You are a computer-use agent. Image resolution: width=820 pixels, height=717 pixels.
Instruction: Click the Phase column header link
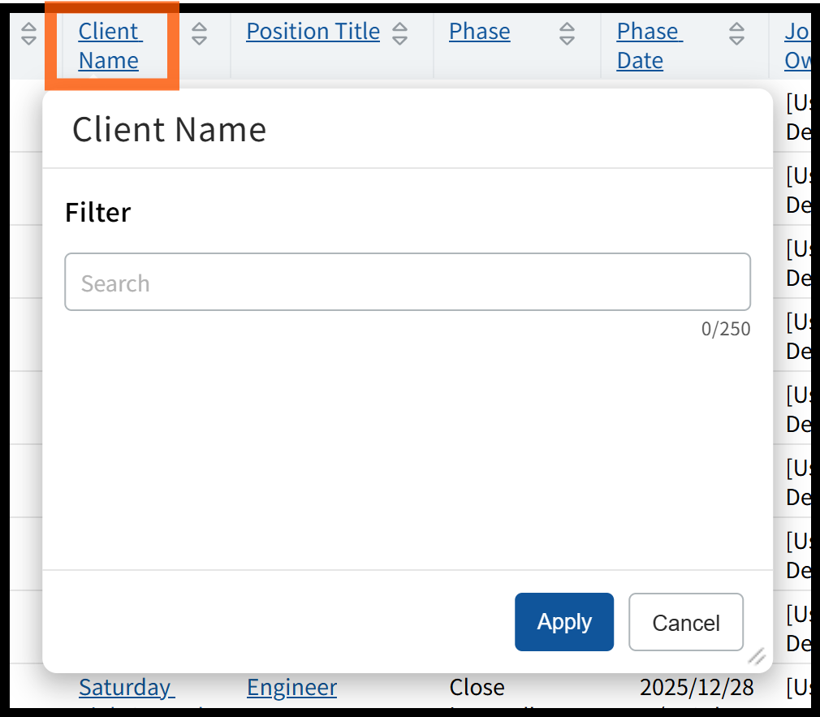pyautogui.click(x=479, y=32)
